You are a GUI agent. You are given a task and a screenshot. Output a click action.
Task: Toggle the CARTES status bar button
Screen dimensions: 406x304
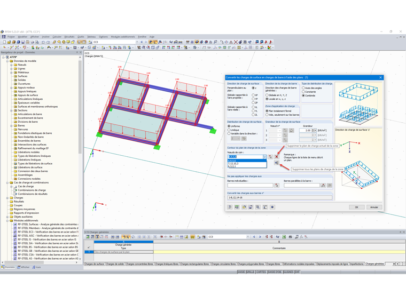(261, 272)
